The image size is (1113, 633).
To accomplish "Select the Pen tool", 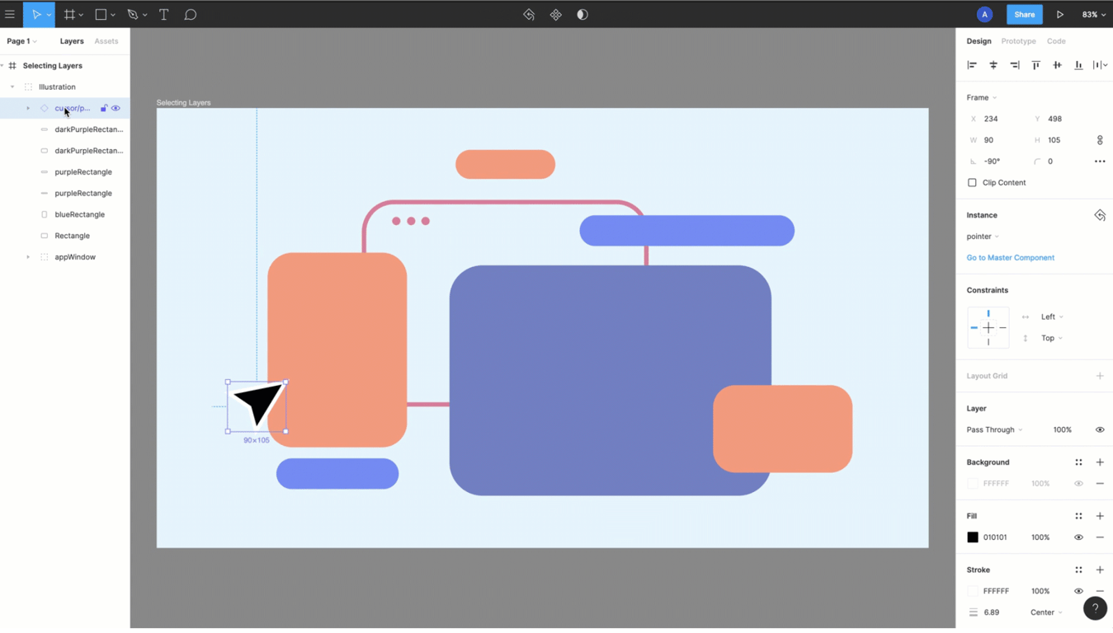I will pyautogui.click(x=133, y=14).
